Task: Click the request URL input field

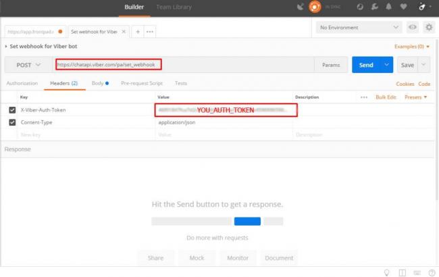Action: coord(184,65)
